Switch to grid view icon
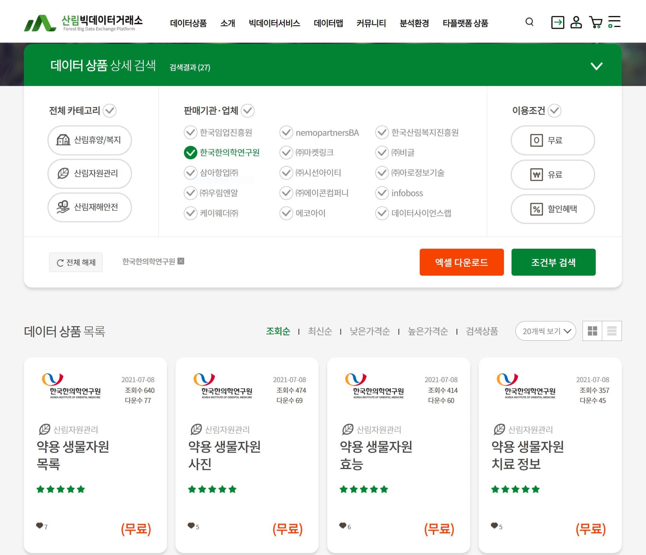Screen dimensions: 646x555 coord(592,331)
